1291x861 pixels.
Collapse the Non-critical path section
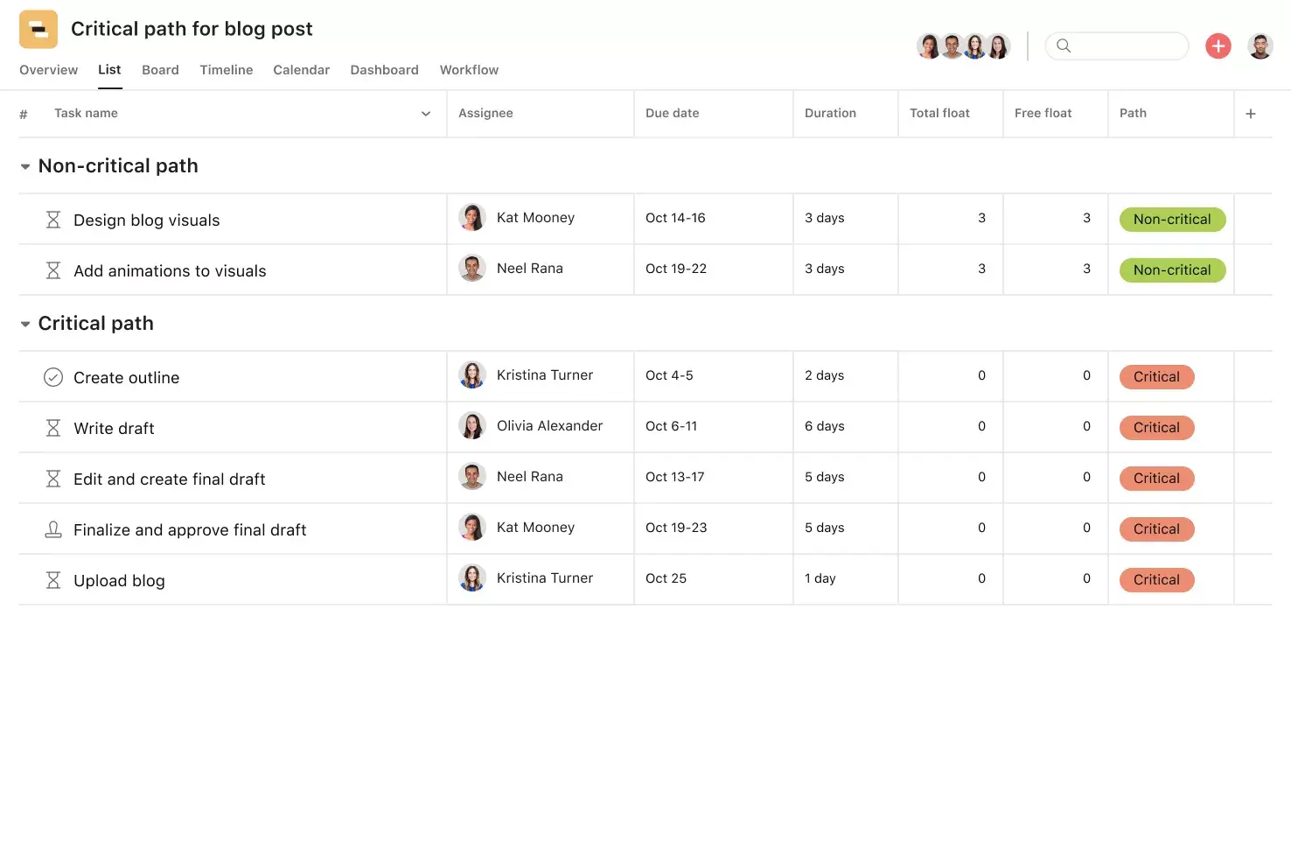click(25, 165)
